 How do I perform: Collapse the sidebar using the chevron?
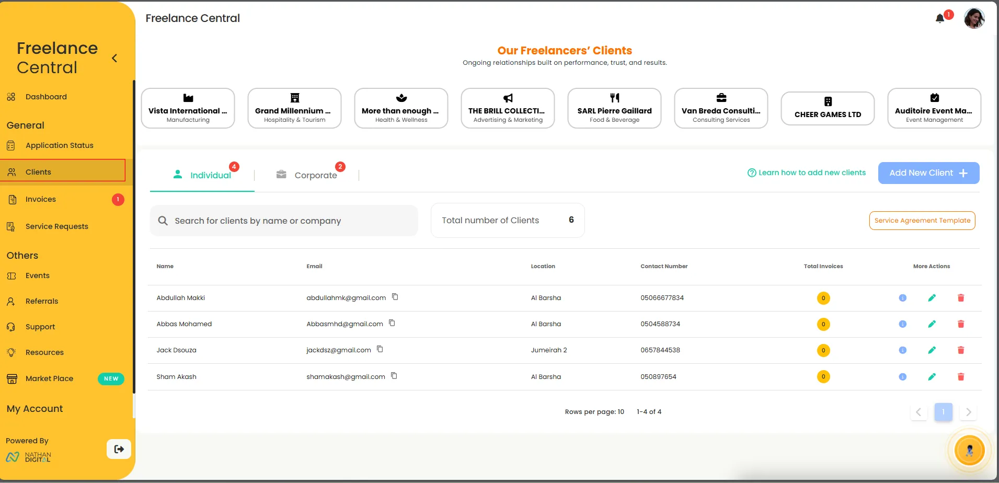[114, 58]
